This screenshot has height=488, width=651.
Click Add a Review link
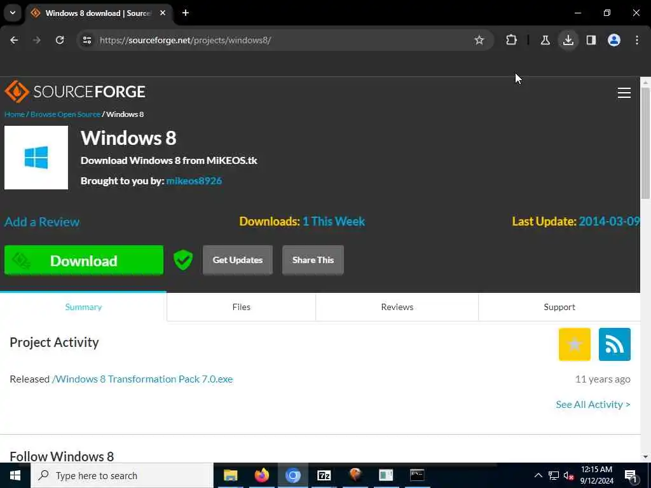(42, 222)
